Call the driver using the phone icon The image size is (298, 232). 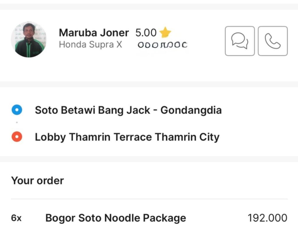273,41
